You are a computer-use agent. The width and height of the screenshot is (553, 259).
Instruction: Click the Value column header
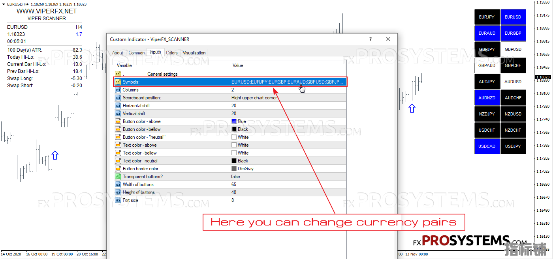pos(288,65)
